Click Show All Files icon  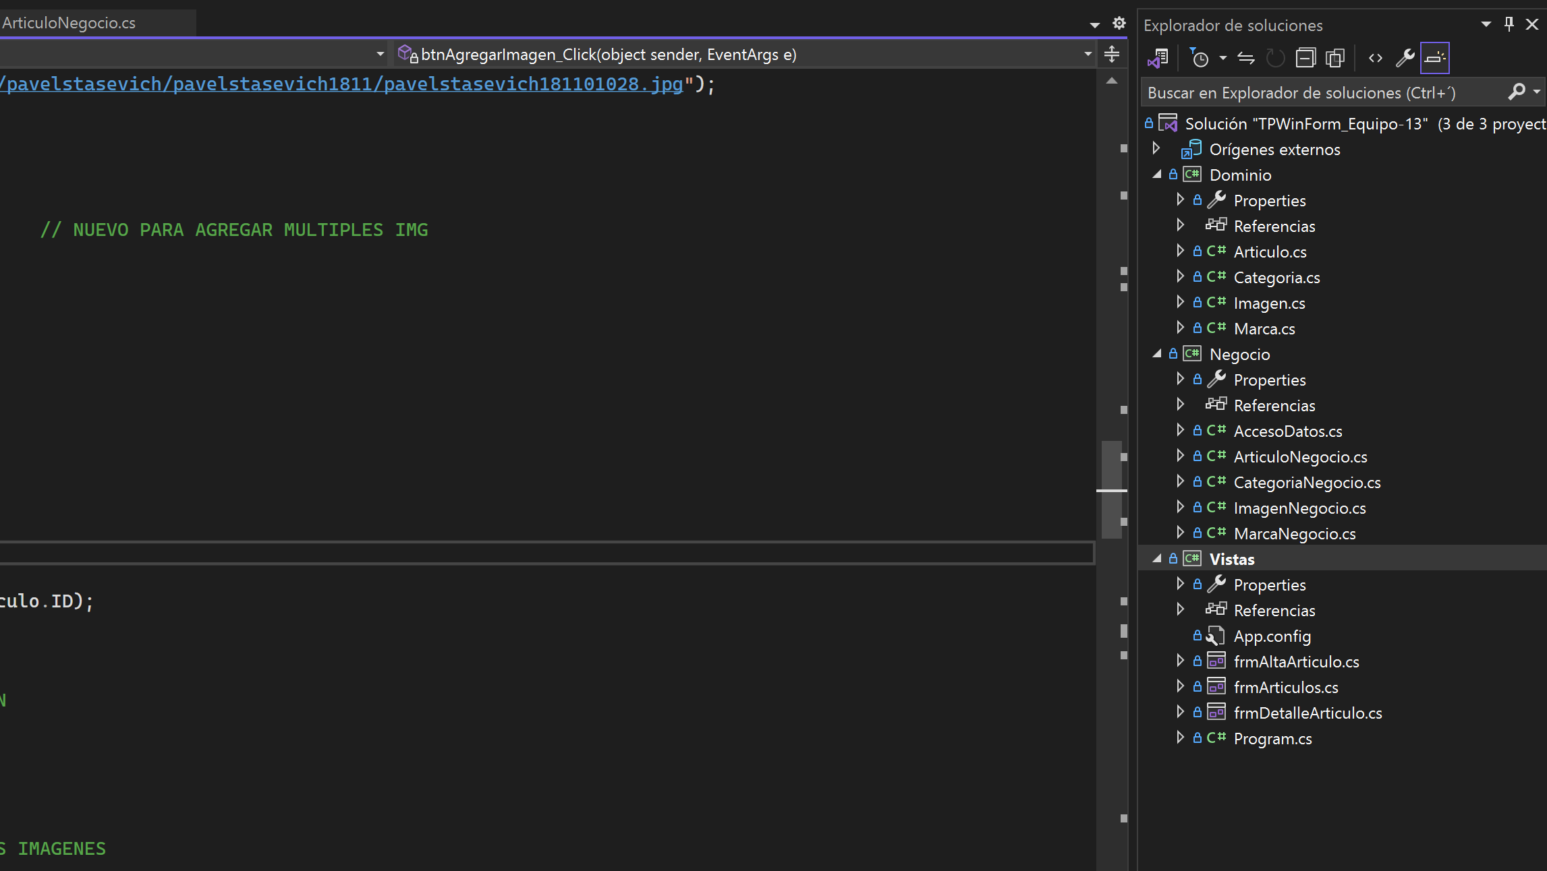click(x=1335, y=59)
